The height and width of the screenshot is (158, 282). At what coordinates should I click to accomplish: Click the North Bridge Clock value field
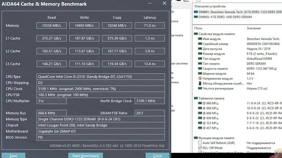pos(150,101)
